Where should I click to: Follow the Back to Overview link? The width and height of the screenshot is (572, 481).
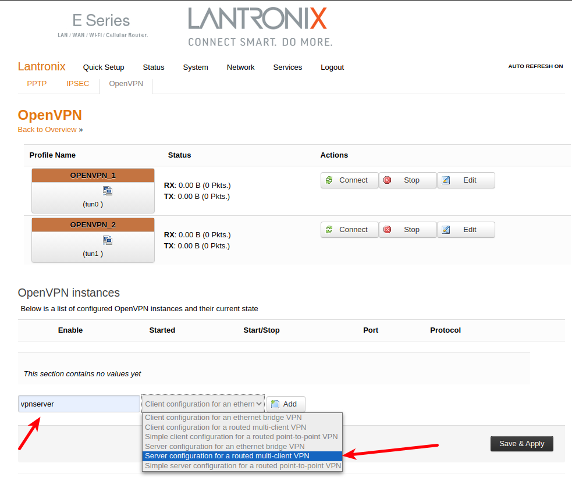pos(47,130)
